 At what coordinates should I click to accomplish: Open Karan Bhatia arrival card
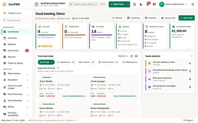pos(63,109)
